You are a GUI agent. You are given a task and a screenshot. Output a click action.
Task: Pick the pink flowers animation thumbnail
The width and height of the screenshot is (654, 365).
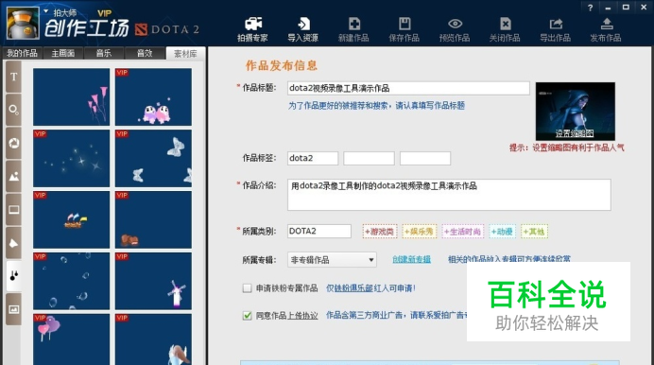(x=71, y=96)
